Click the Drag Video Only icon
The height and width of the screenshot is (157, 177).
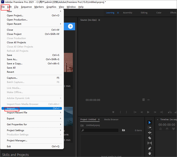(143, 100)
